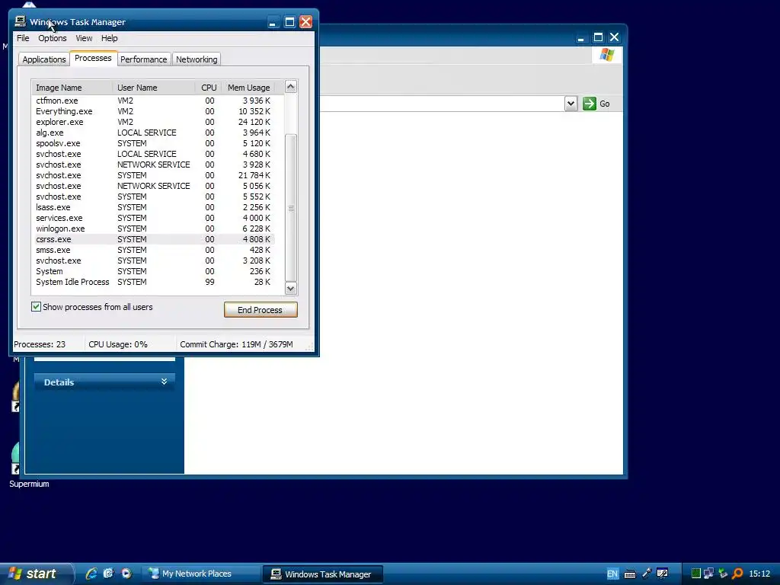
Task: Click the language bar tools pen icon
Action: pyautogui.click(x=647, y=574)
